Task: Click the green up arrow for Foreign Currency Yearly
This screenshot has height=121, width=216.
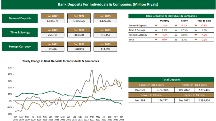Action: 176,35
